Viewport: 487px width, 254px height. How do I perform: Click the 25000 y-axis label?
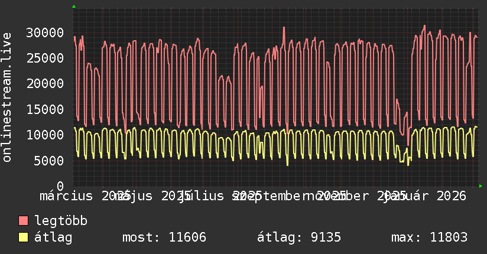45,58
